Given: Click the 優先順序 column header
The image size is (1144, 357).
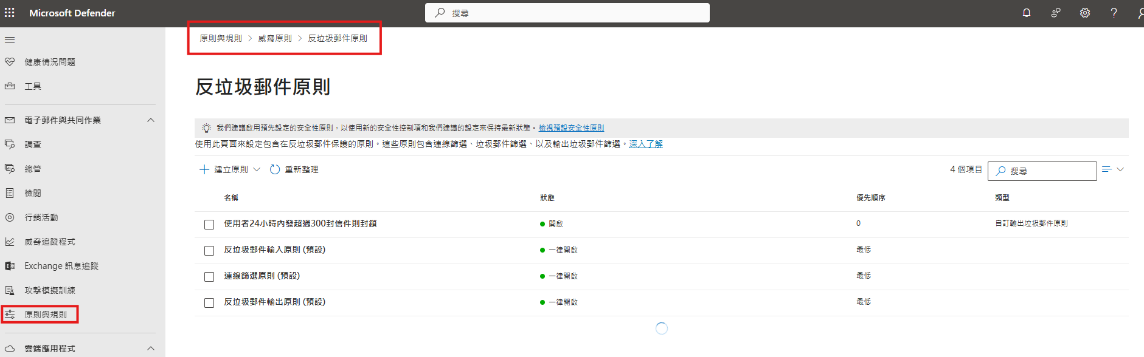Looking at the screenshot, I should [871, 198].
